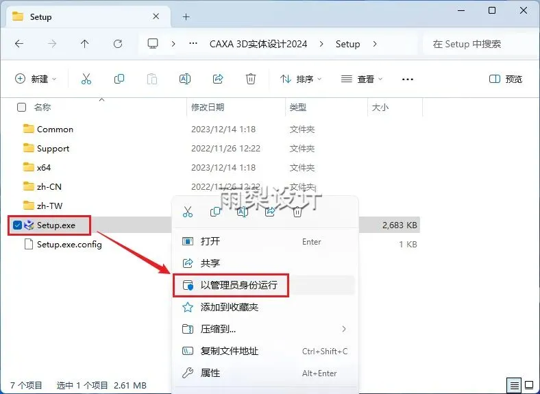Refresh the Setup folder view

(x=118, y=44)
